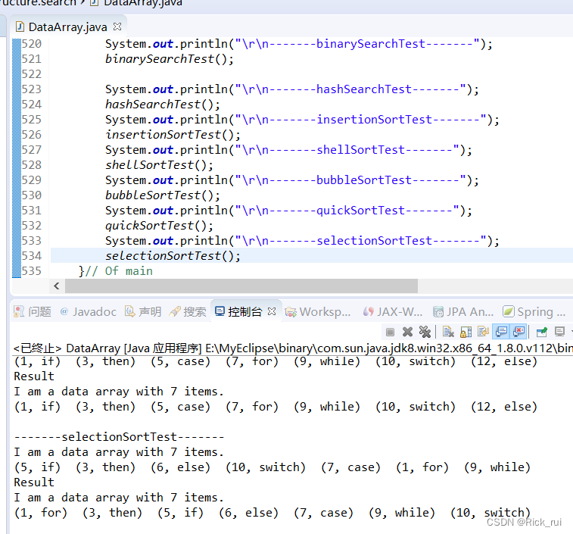Screen dimensions: 573x534
Task: Click the '-------selectionSortTest-------' console line
Action: coord(119,437)
